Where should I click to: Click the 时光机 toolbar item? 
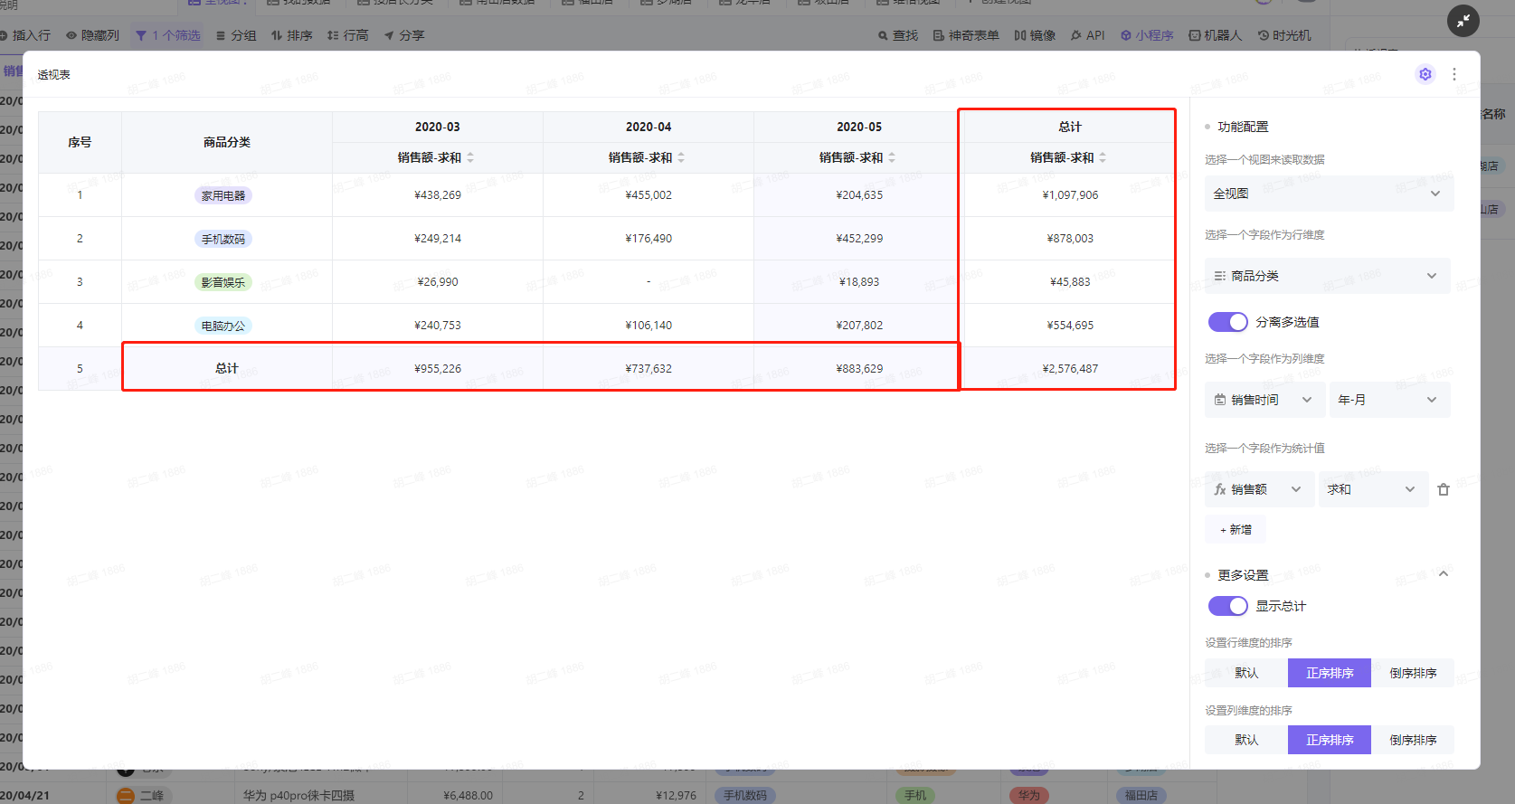[1284, 35]
